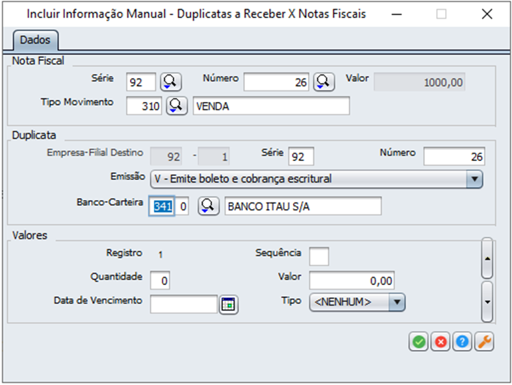Go to next record with the down arrow
This screenshot has height=385, width=512.
(487, 302)
